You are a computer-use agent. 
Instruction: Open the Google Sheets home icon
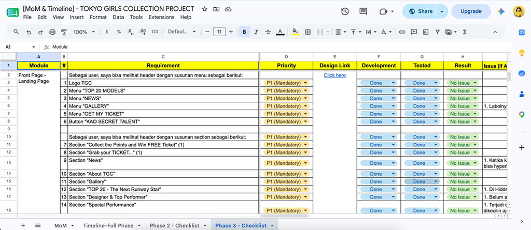(x=12, y=12)
